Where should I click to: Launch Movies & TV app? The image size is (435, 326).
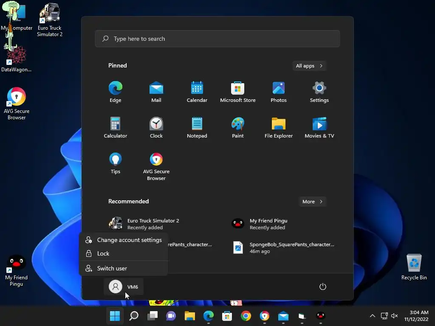tap(319, 127)
